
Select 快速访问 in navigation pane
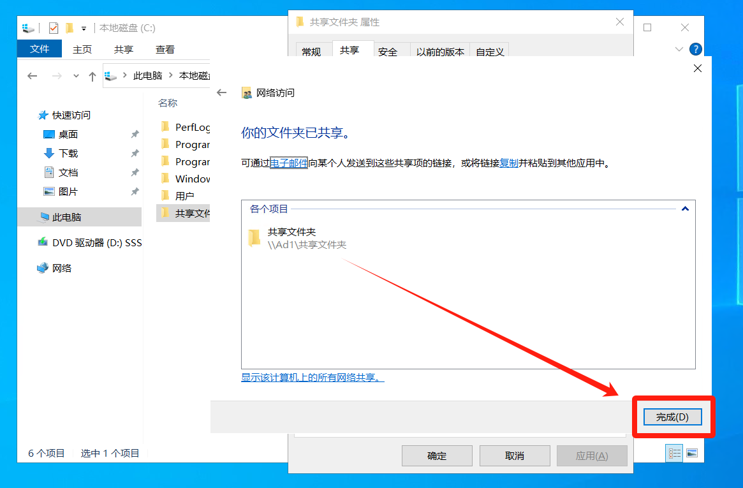tap(71, 115)
